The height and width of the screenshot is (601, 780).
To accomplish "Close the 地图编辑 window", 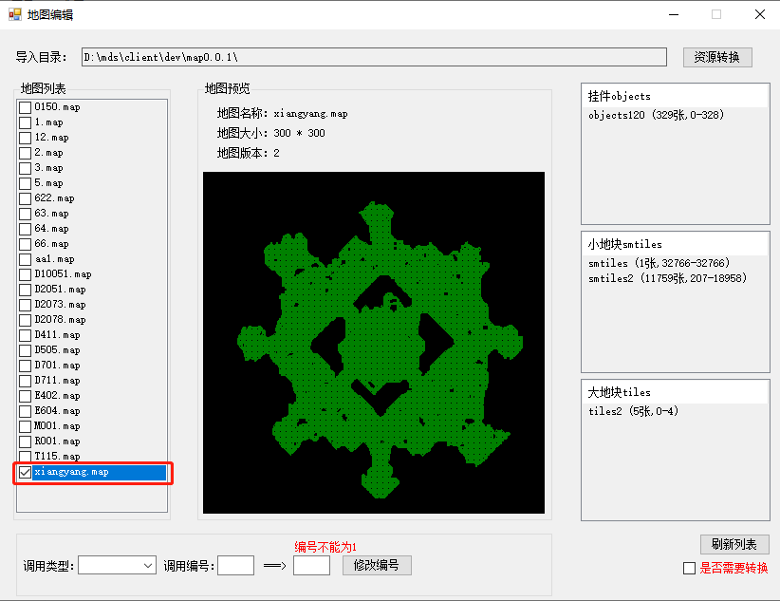I will pos(759,14).
